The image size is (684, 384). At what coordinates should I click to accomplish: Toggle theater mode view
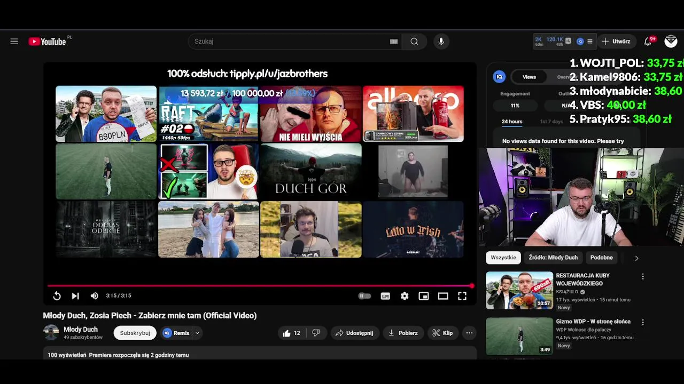pyautogui.click(x=443, y=296)
